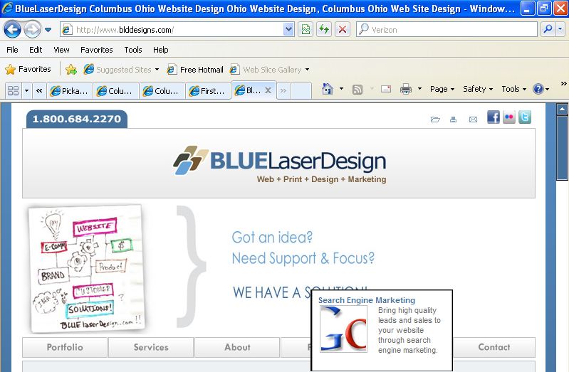The image size is (569, 372).
Task: Expand the address bar history dropdown
Action: click(x=288, y=30)
